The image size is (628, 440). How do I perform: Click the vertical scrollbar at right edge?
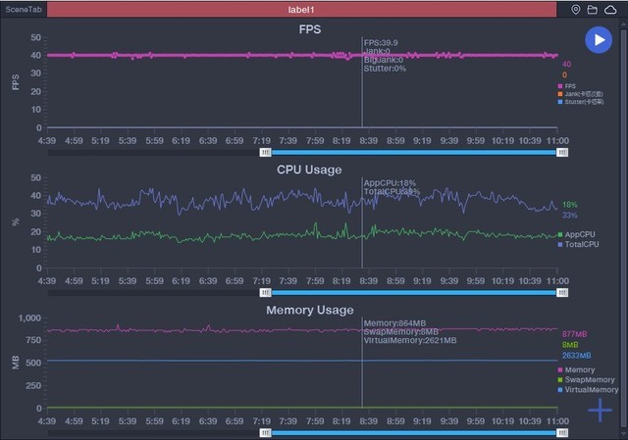[x=624, y=228]
